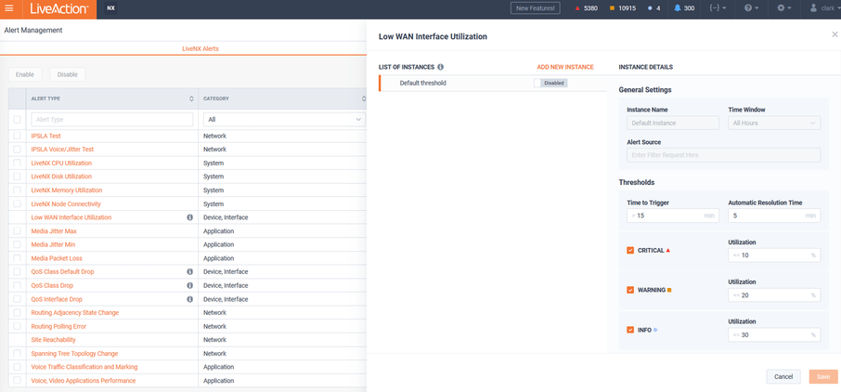Image resolution: width=841 pixels, height=392 pixels.
Task: Open the Category filter dropdown
Action: [x=284, y=119]
